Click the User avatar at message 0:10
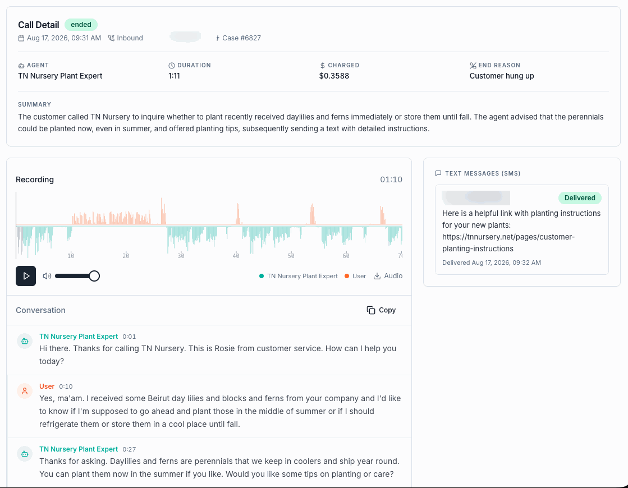Screen dimensions: 628x488 click(25, 391)
